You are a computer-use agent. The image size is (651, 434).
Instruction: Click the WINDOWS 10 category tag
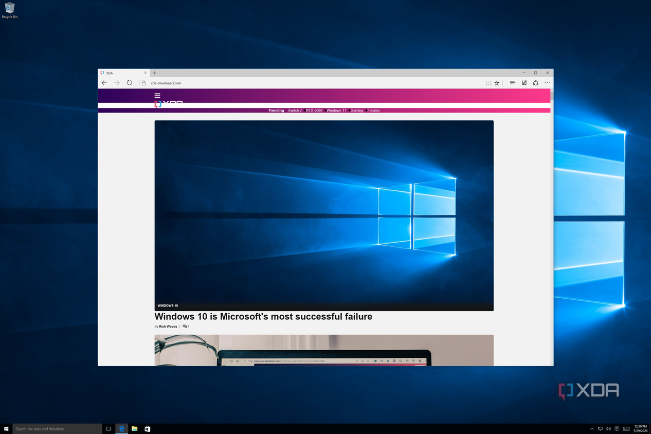[x=168, y=305]
